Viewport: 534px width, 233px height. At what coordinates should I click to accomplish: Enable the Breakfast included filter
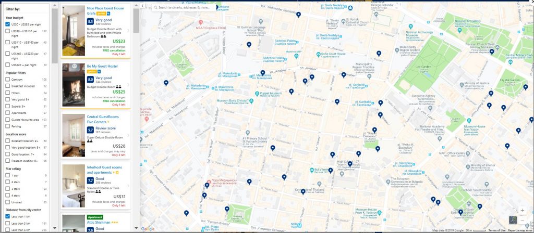[8, 86]
